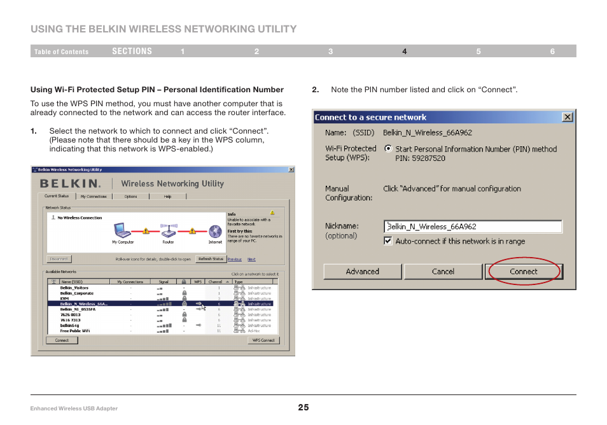This screenshot has width=607, height=425.
Task: Click the My Connections column header
Action: tap(130, 281)
